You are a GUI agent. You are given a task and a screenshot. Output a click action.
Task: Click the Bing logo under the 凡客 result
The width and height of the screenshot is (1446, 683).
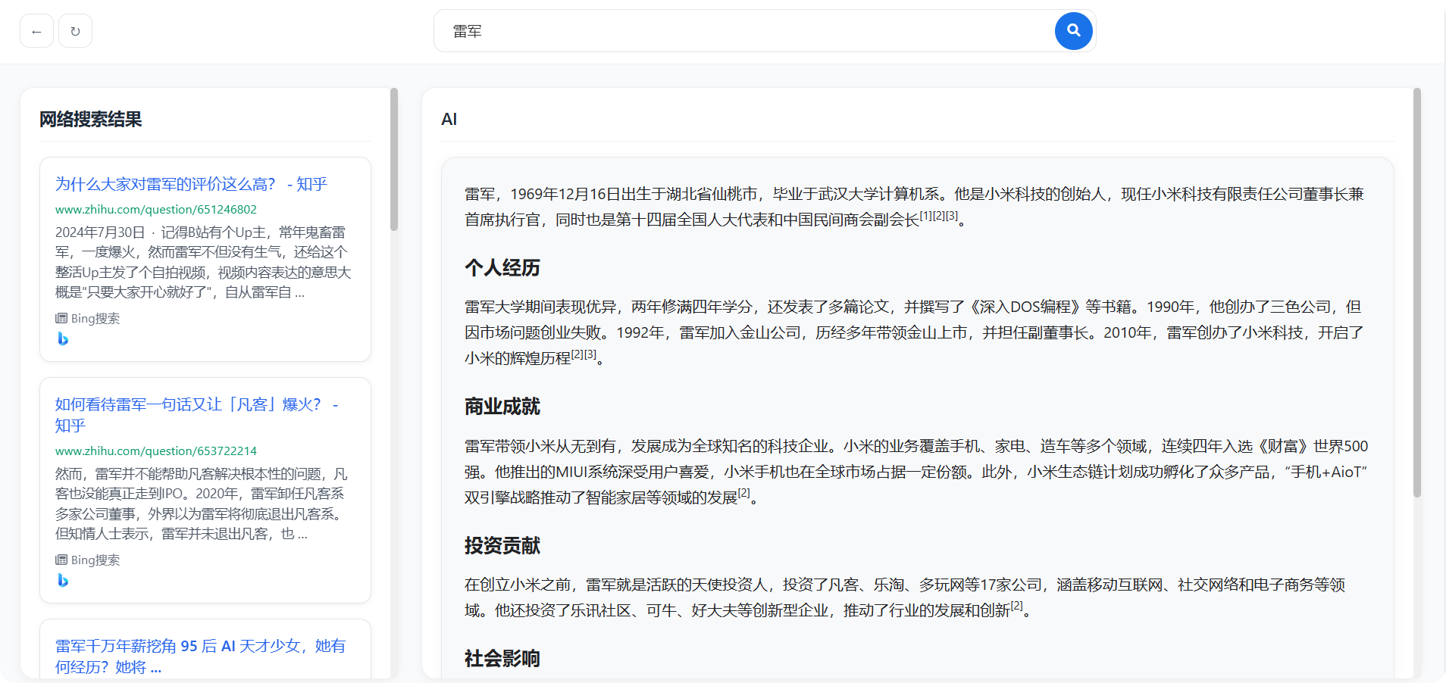[x=63, y=580]
